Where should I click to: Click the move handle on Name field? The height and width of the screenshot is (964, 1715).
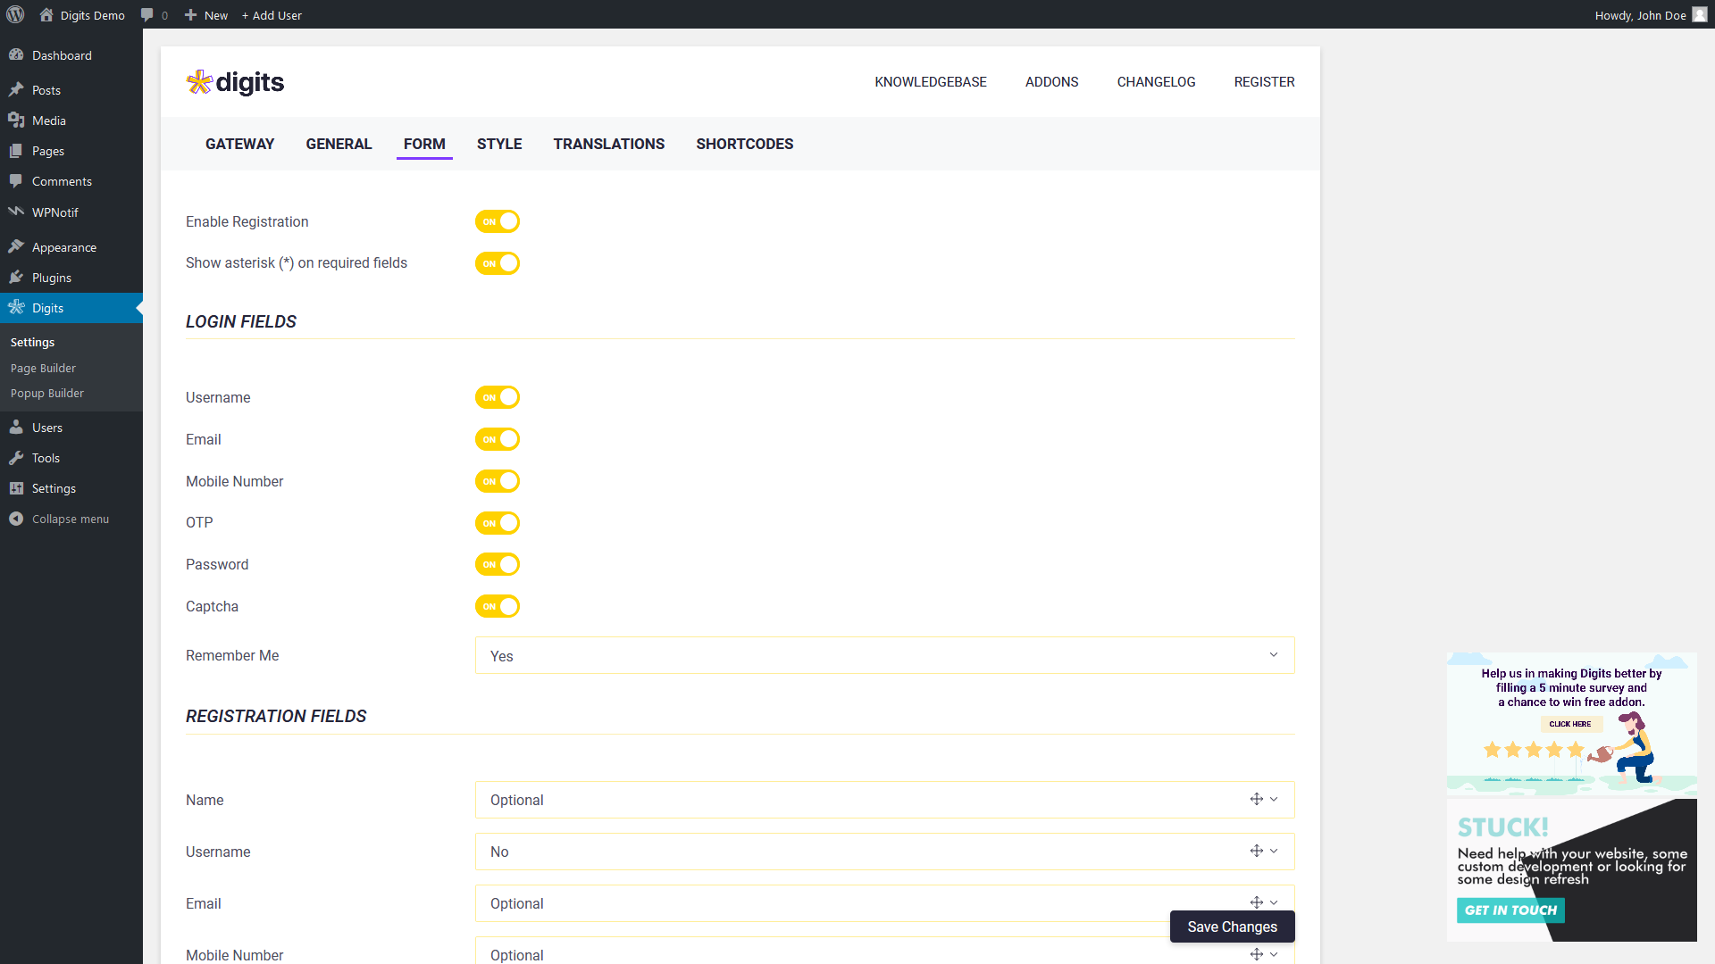[1256, 799]
